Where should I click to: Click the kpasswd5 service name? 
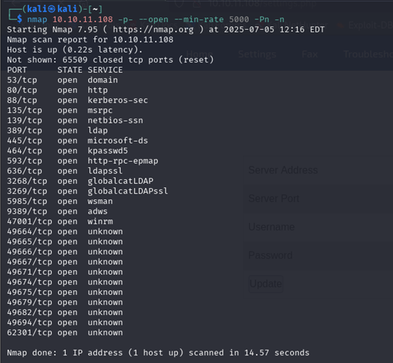click(107, 151)
